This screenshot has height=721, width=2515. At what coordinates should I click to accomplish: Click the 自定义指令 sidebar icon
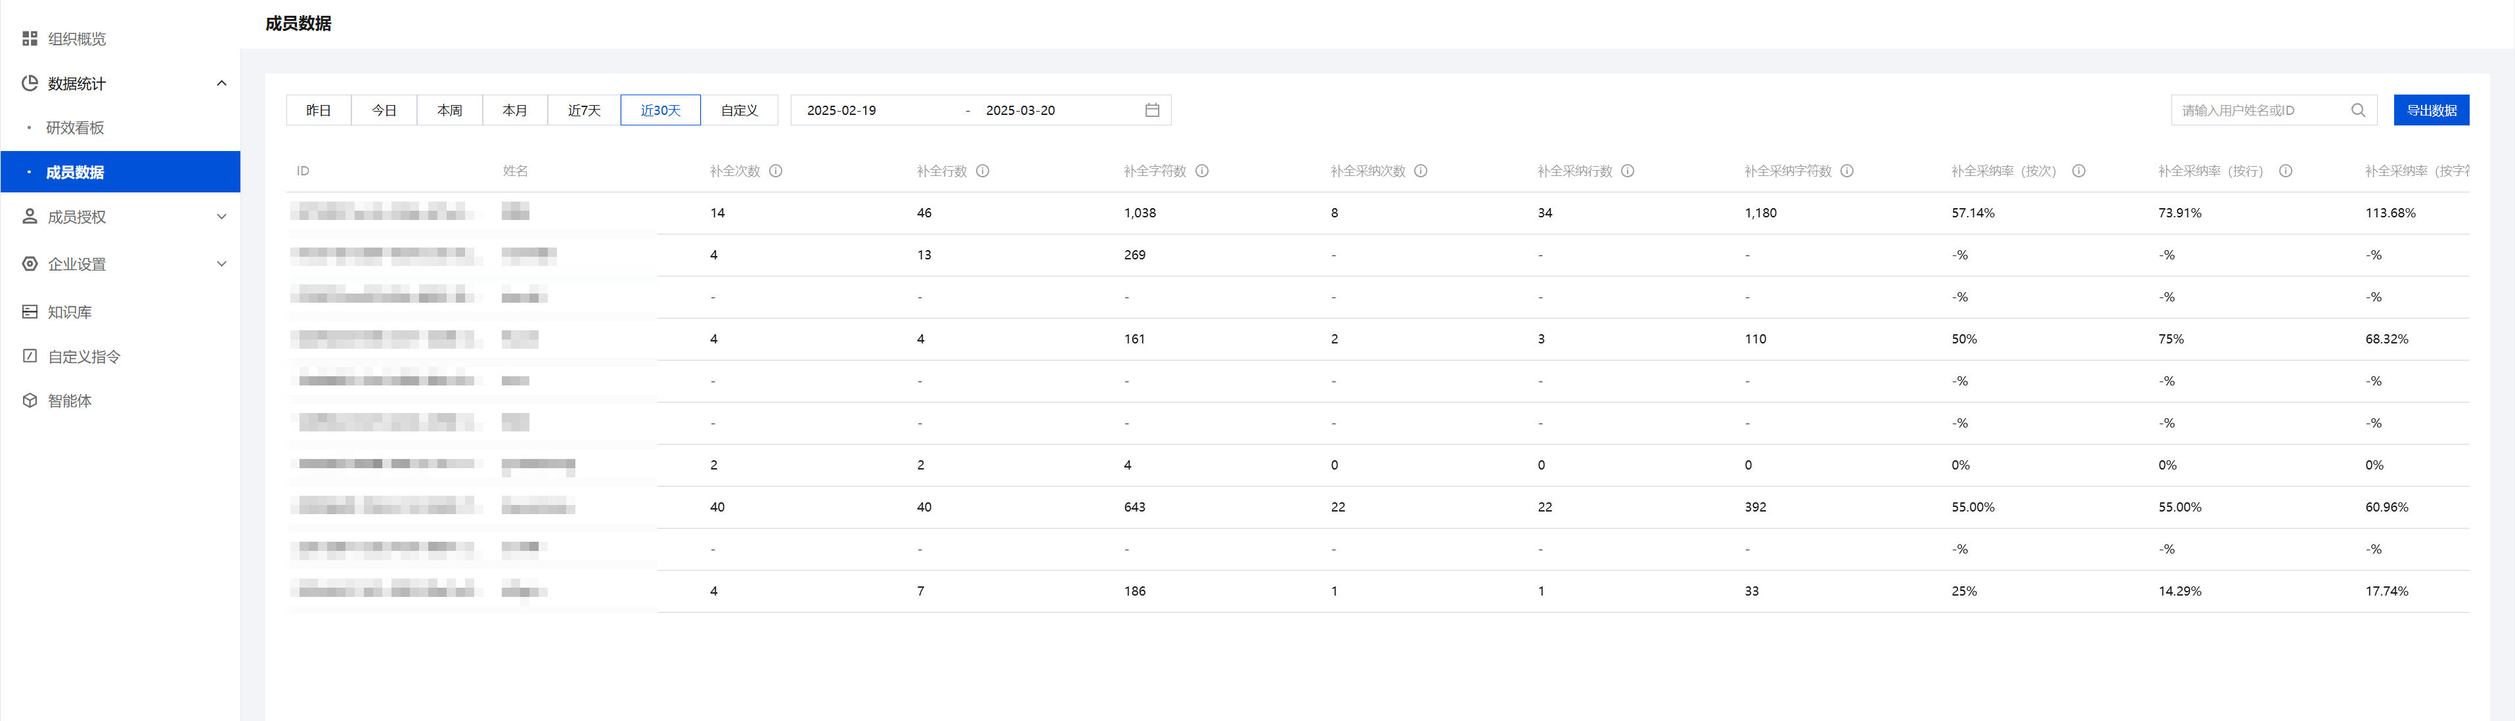(30, 356)
